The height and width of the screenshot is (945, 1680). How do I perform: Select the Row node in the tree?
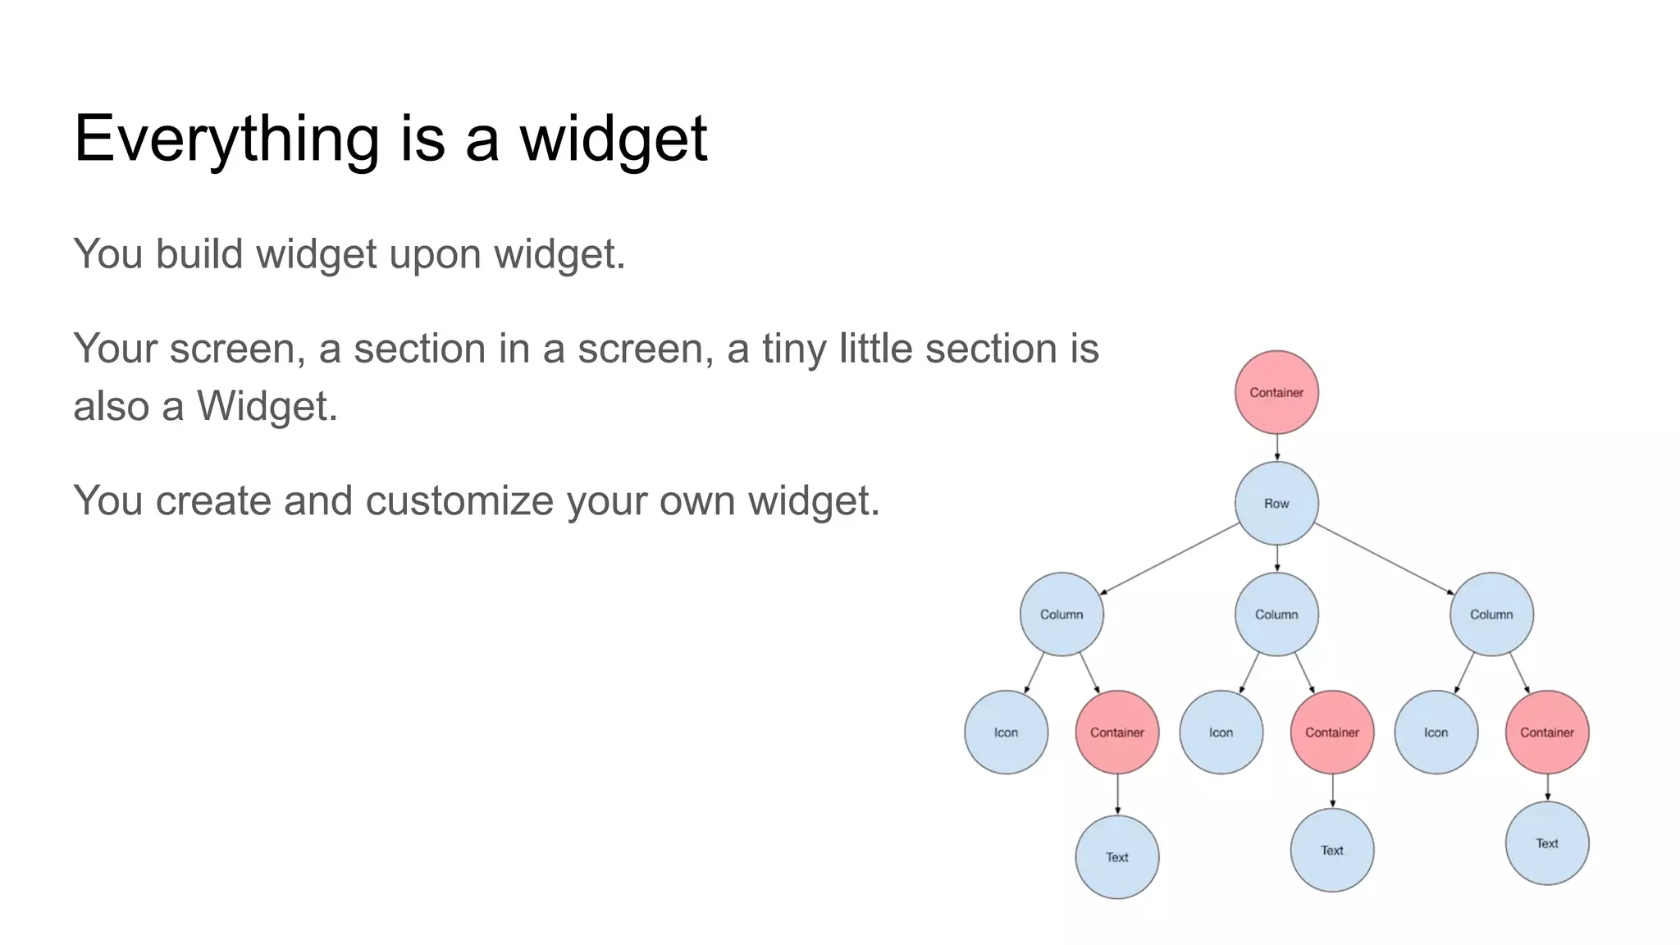(x=1276, y=503)
